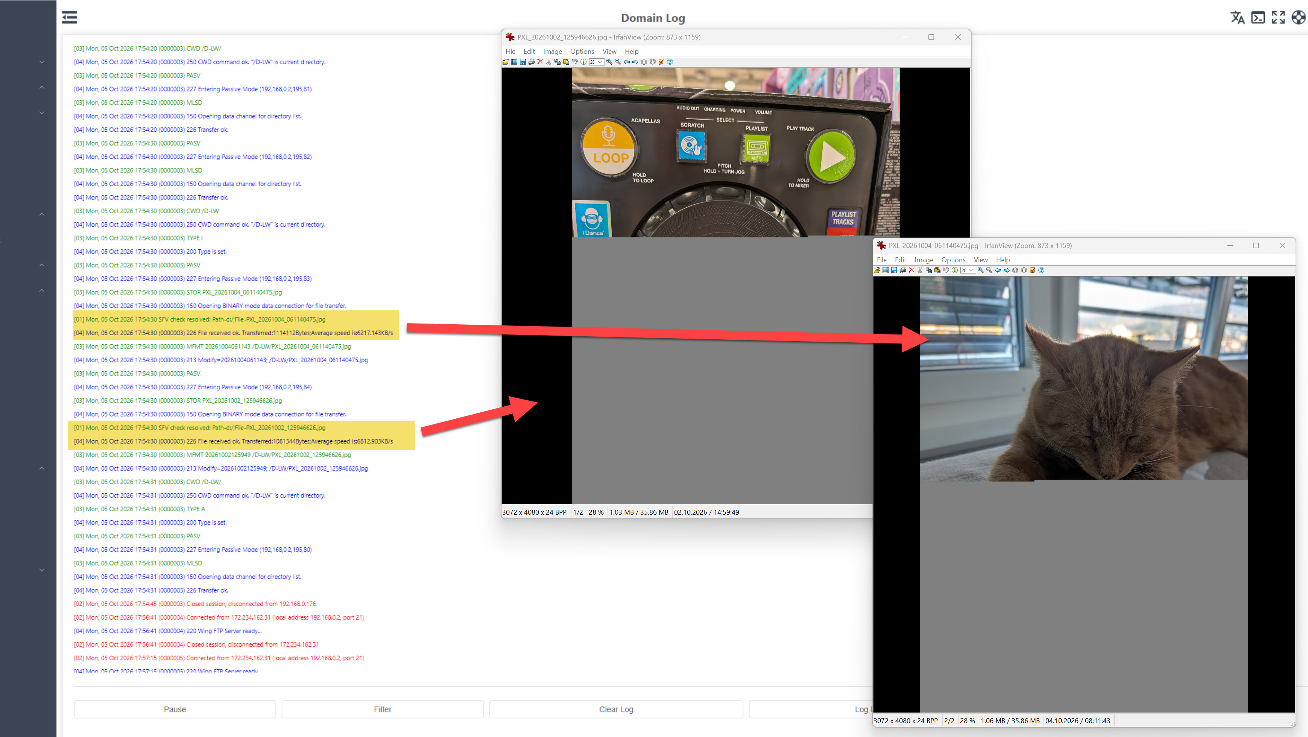Open View menu in PXL_20261004 cat window
This screenshot has height=737, width=1308.
[980, 260]
